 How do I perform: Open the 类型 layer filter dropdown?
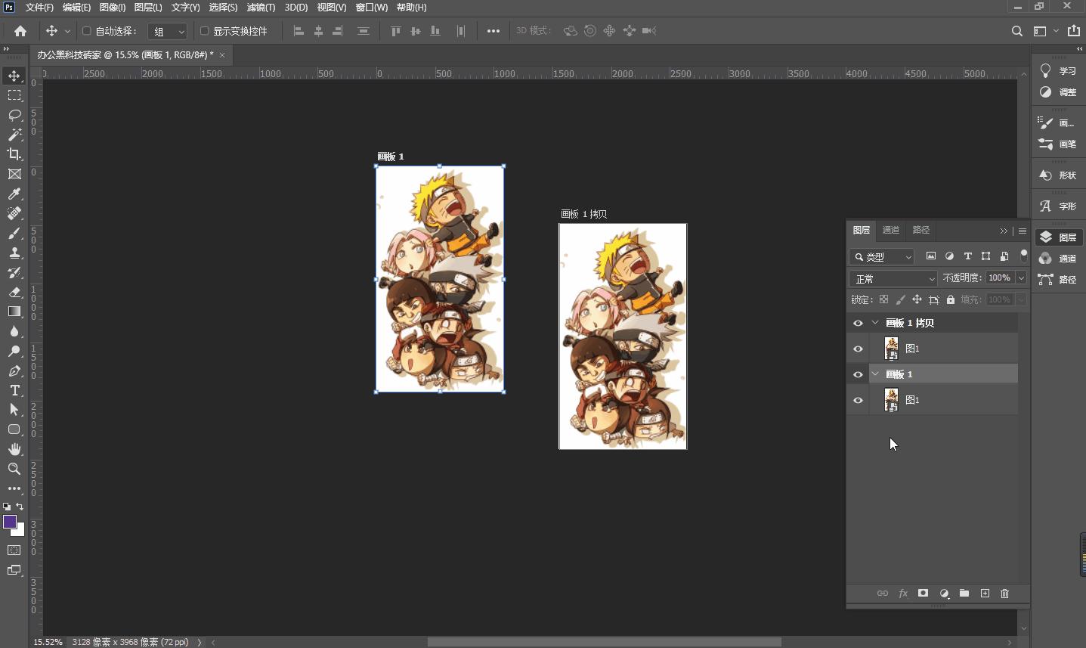[881, 256]
